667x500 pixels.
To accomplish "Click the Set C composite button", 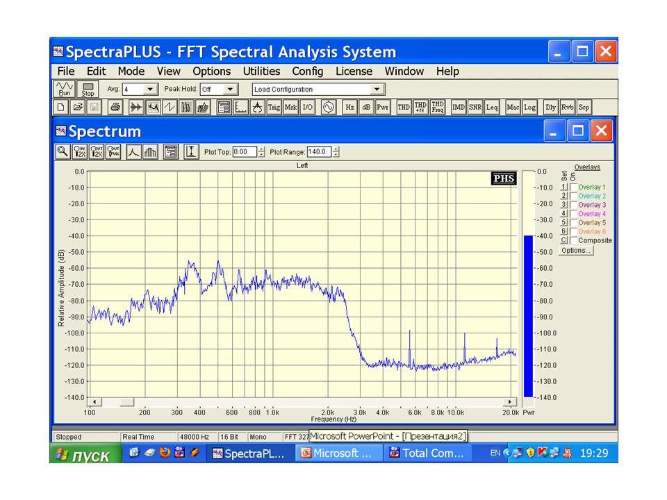I will [563, 240].
